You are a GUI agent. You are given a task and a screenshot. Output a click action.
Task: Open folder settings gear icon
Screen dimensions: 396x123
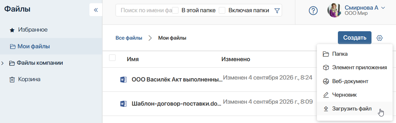[380, 38]
